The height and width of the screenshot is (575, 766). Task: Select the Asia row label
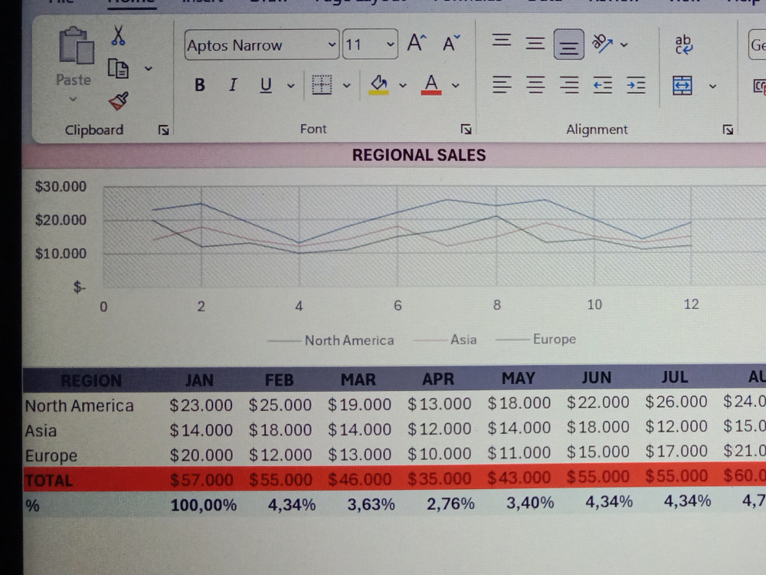[x=41, y=431]
